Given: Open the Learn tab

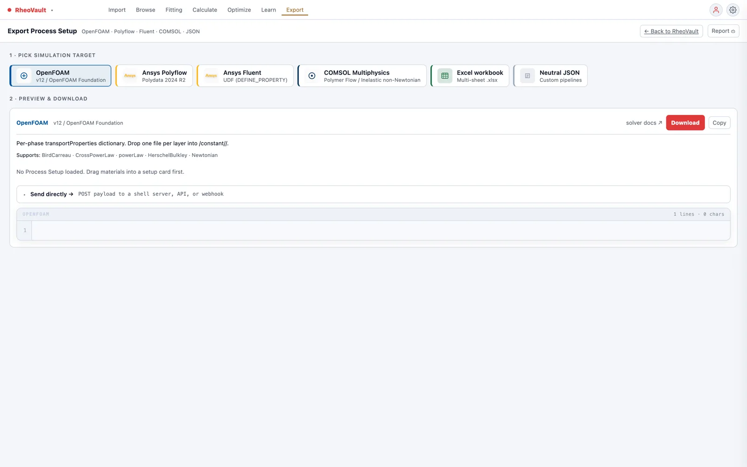Looking at the screenshot, I should pos(268,10).
